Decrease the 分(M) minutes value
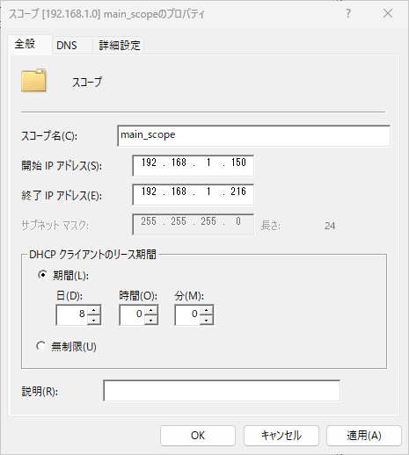Screen dimensions: 409x455 click(207, 320)
